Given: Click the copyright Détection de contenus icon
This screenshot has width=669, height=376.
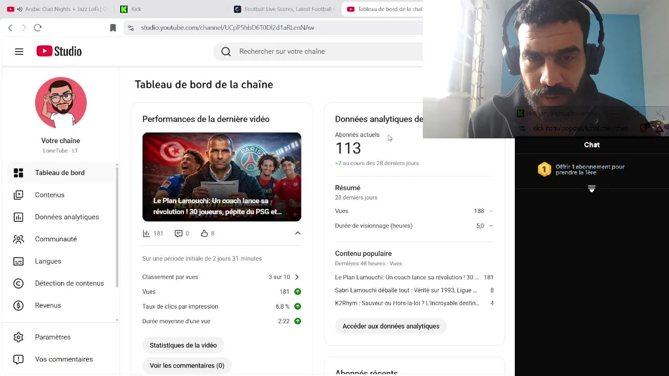Looking at the screenshot, I should [18, 283].
